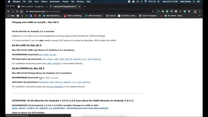Open the Apple menu
Image resolution: width=208 pixels, height=117 pixels.
point(9,2)
